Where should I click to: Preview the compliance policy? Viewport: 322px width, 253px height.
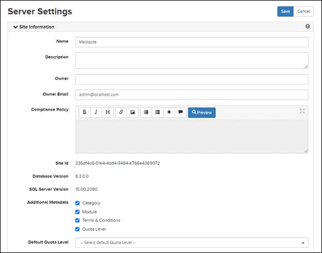click(x=202, y=112)
